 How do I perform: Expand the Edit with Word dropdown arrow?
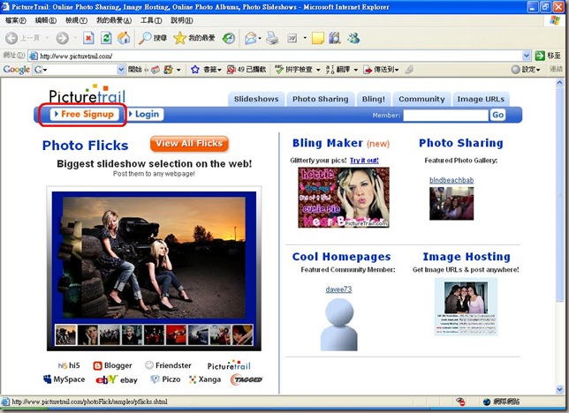coord(305,38)
